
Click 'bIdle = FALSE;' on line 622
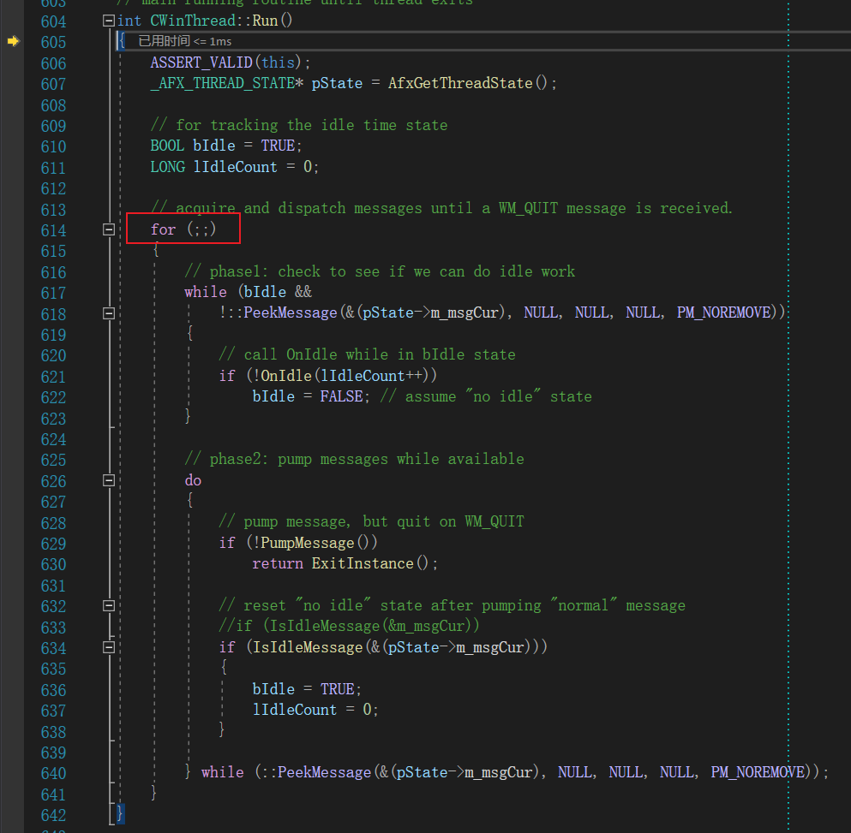(311, 397)
